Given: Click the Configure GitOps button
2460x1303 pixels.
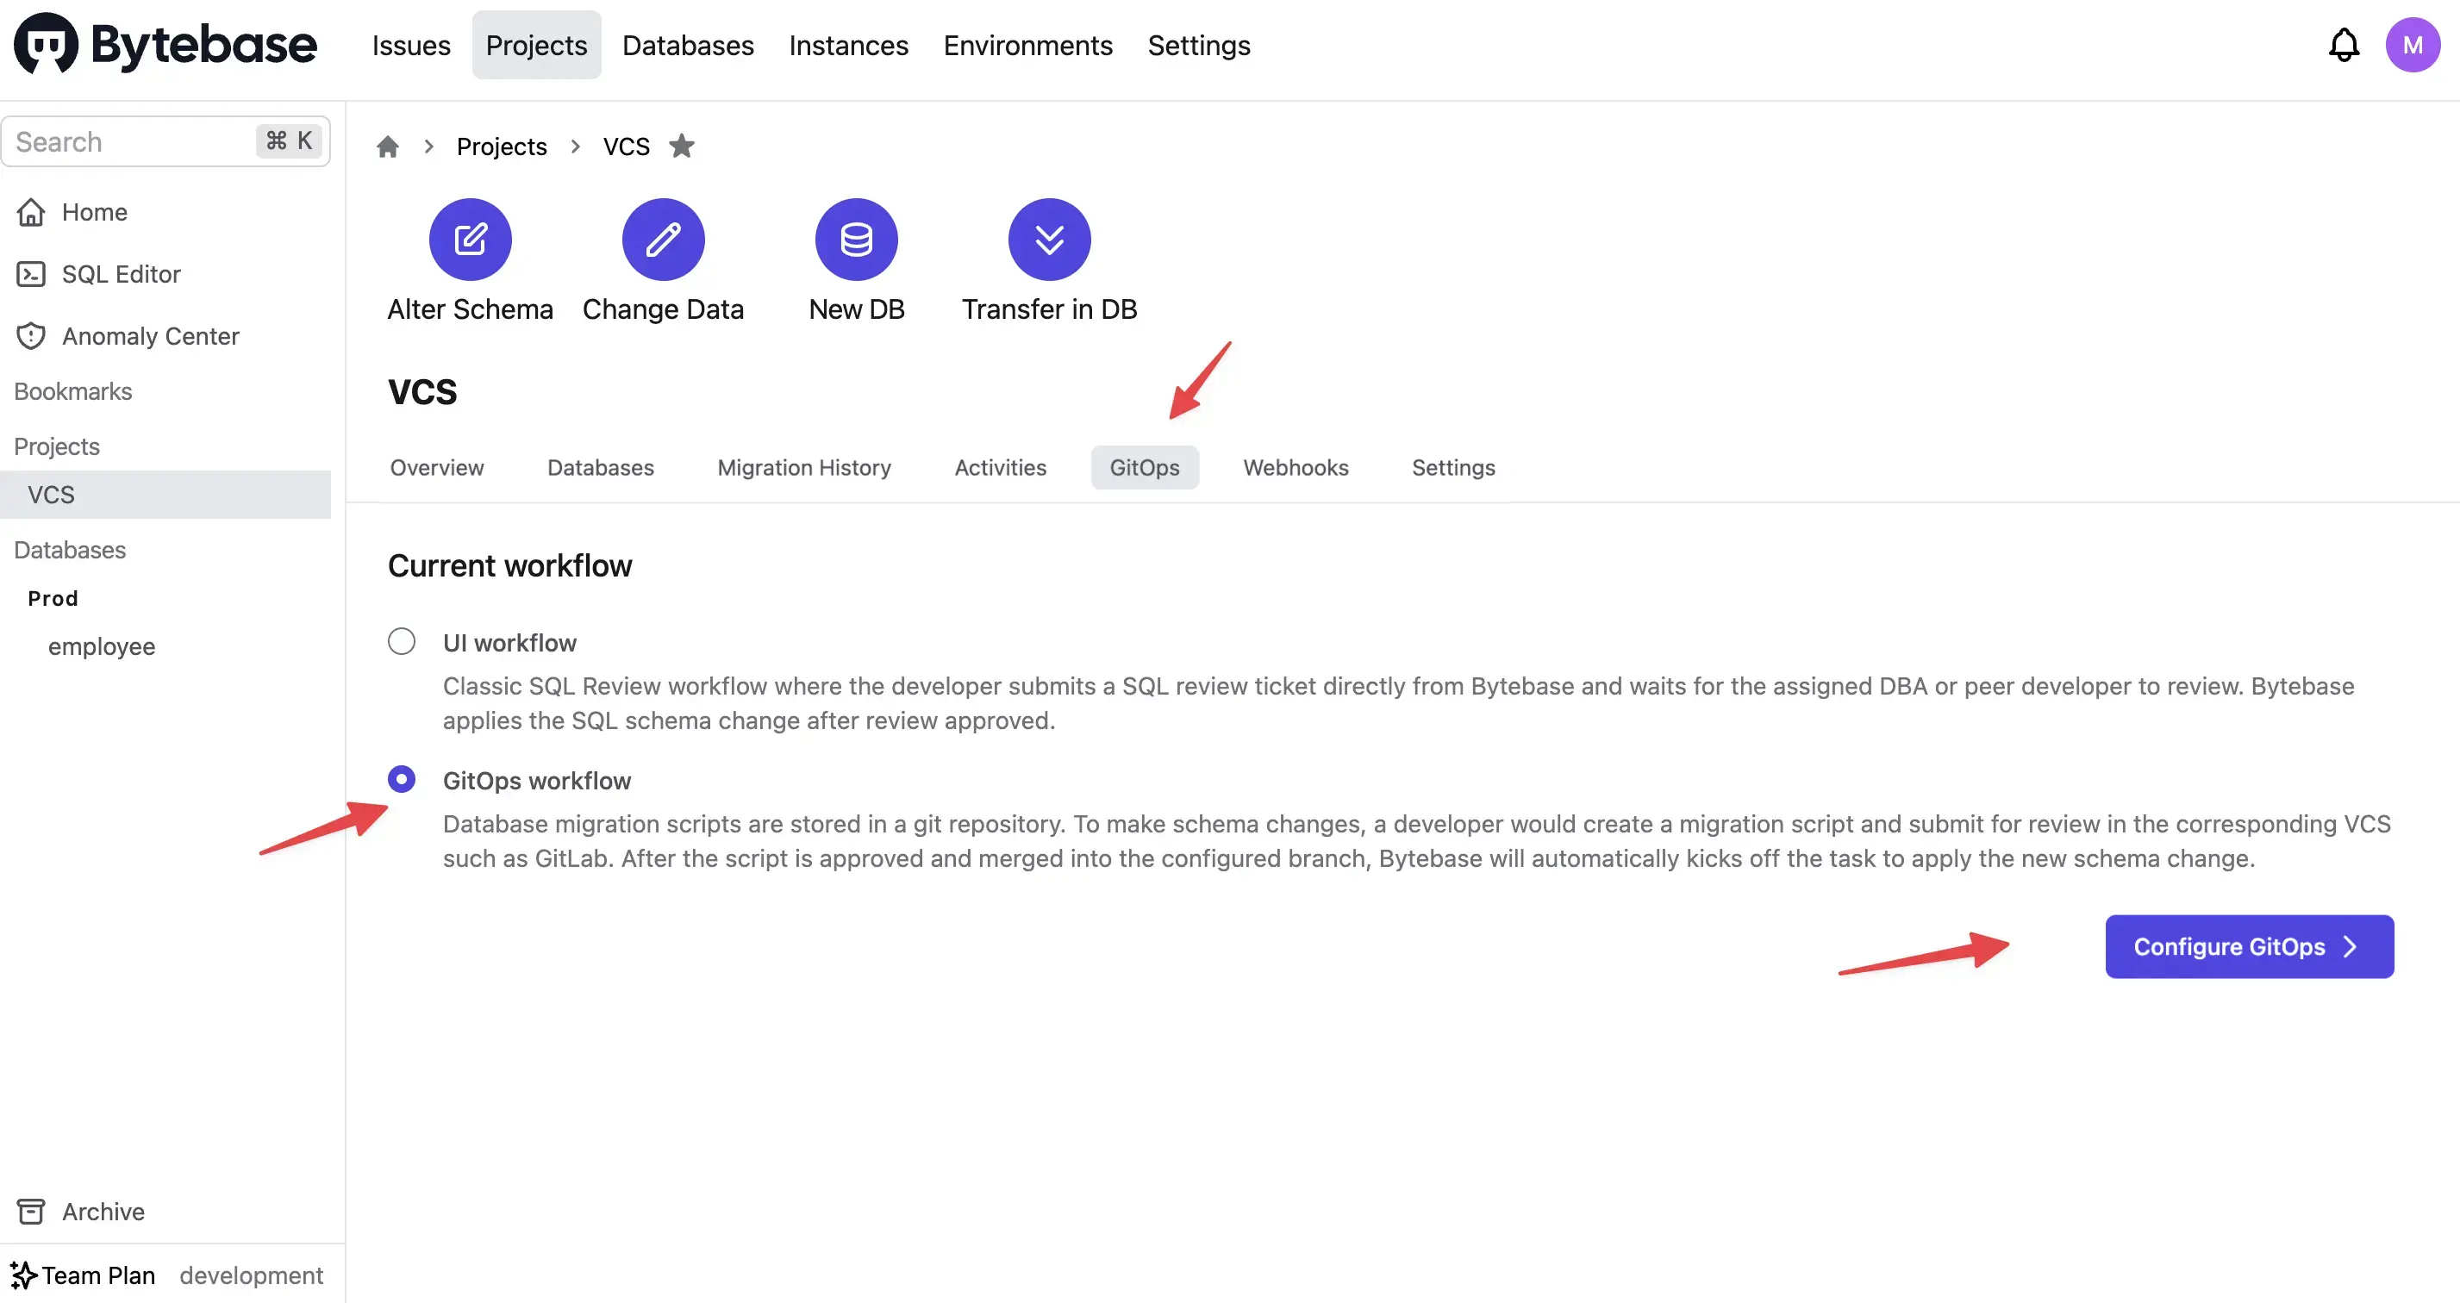Looking at the screenshot, I should [x=2249, y=946].
